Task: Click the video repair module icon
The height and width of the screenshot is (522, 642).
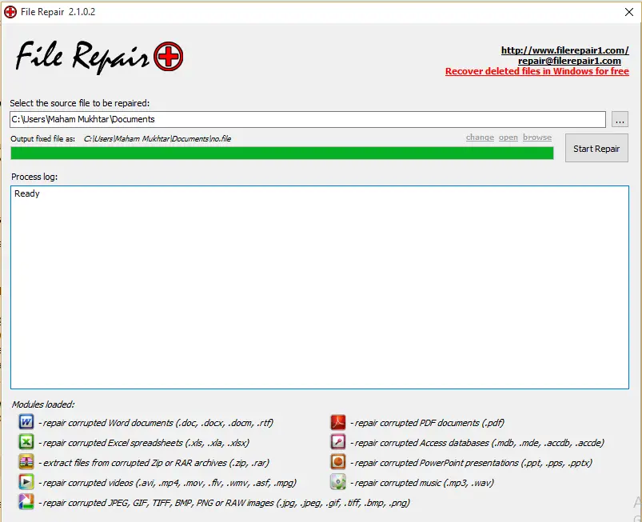Action: point(26,482)
